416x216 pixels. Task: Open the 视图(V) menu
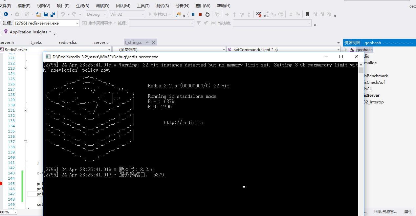tap(44, 6)
